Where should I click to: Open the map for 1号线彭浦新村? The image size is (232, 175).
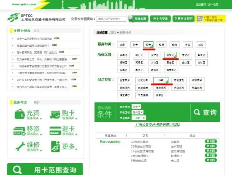[211, 155]
